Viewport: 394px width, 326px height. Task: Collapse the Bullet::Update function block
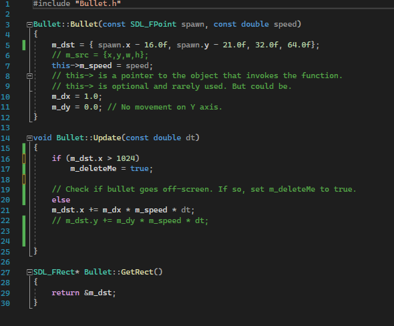click(x=29, y=138)
